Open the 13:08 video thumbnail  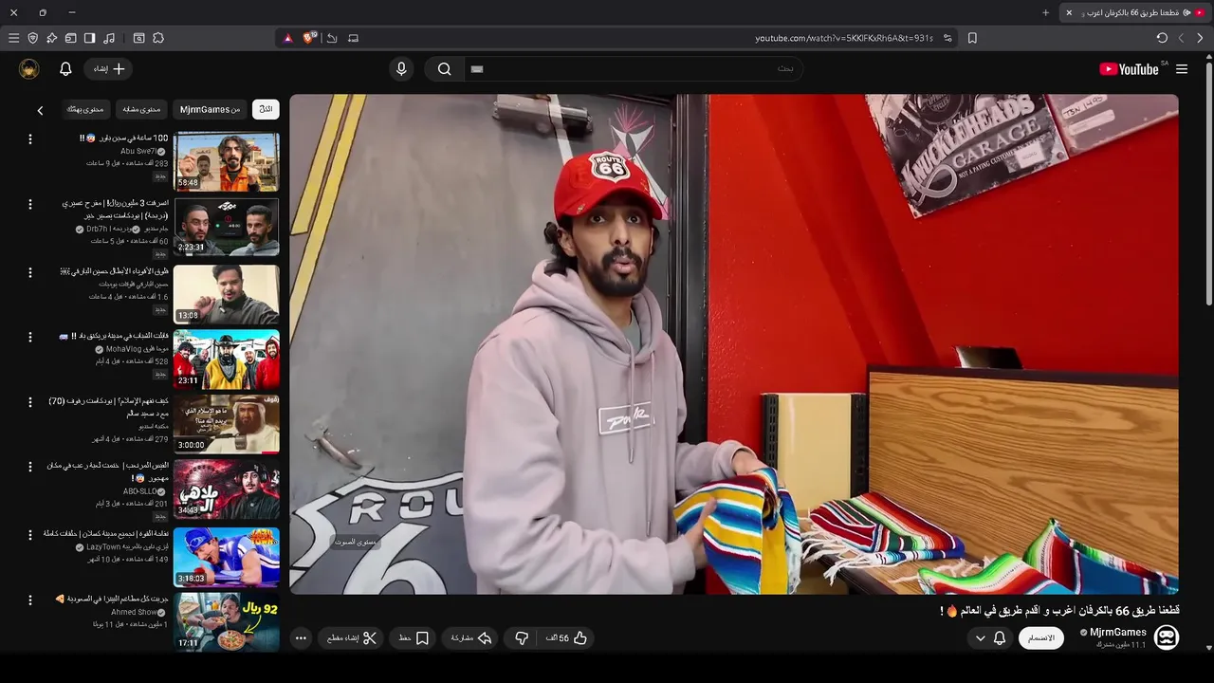(x=227, y=293)
